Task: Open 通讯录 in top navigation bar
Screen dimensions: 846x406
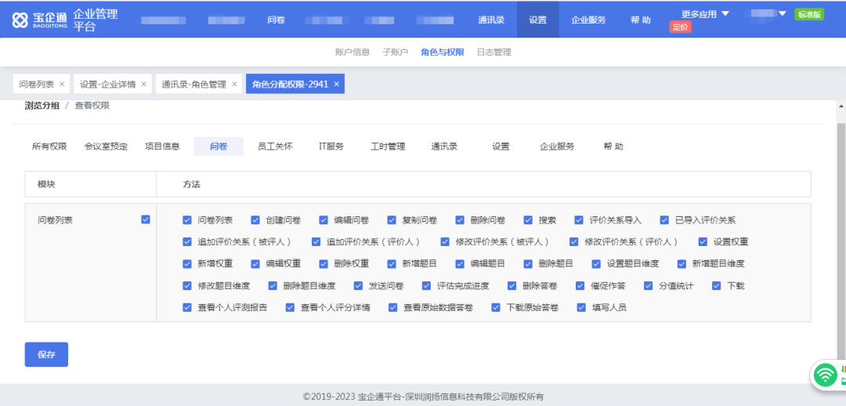Action: click(491, 20)
